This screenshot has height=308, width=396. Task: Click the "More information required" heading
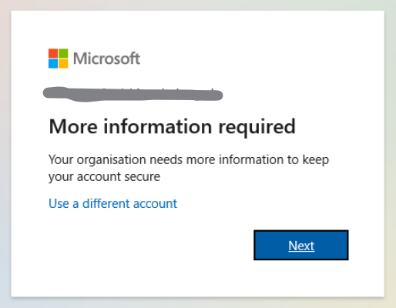coord(172,127)
